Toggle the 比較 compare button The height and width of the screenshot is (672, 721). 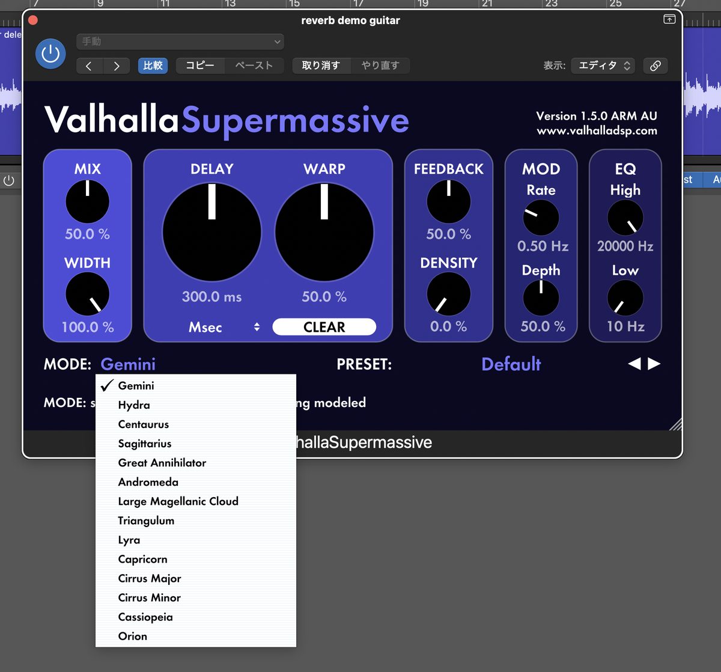click(153, 66)
